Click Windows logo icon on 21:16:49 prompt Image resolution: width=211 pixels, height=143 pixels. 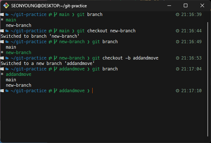click(x=2, y=42)
